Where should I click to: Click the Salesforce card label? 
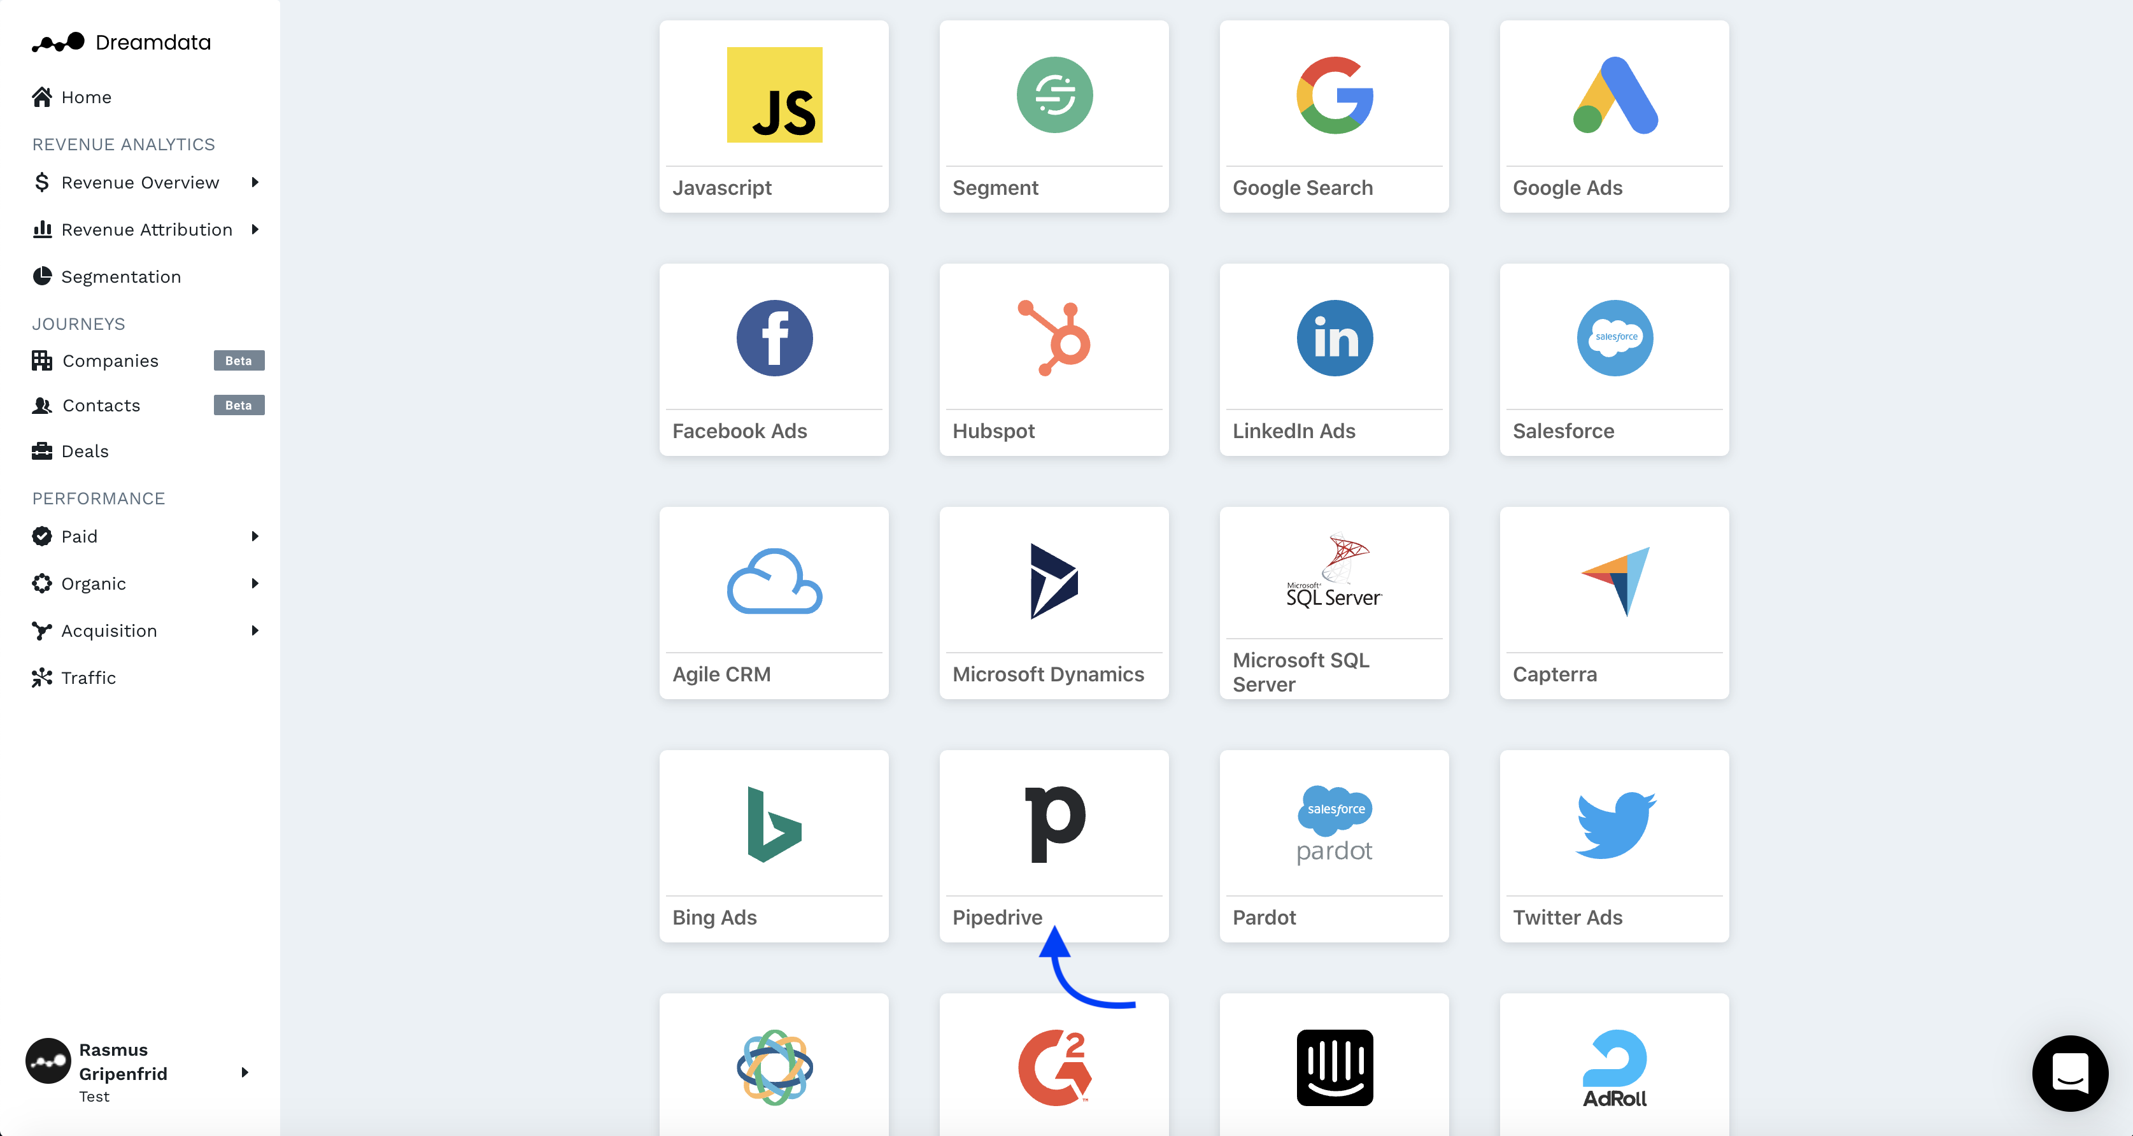point(1563,431)
